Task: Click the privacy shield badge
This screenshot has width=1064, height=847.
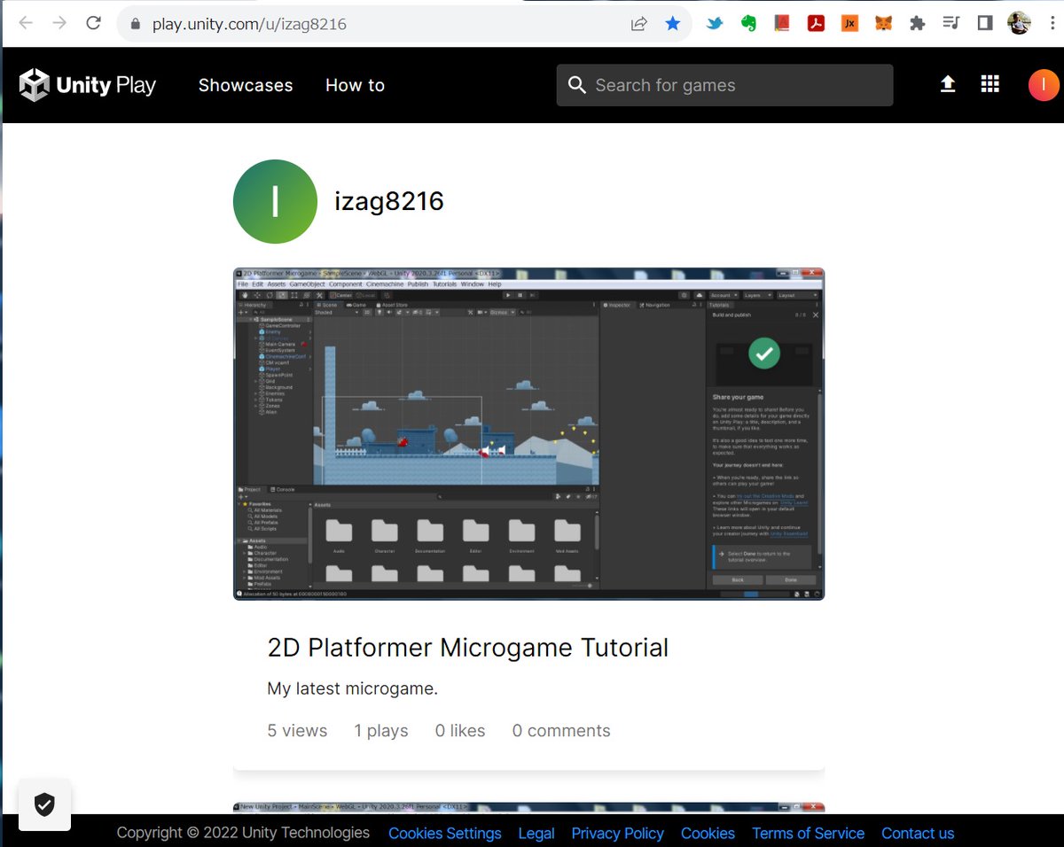Action: coord(44,804)
